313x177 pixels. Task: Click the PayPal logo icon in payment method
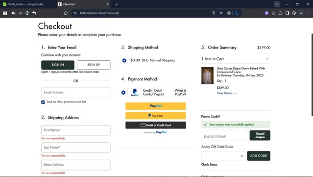pos(135,93)
